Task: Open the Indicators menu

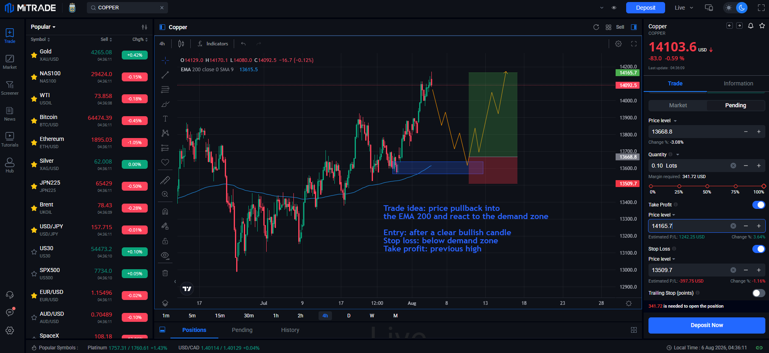Action: 213,44
